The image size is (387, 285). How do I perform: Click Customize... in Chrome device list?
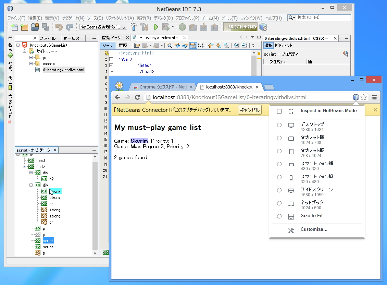[313, 229]
